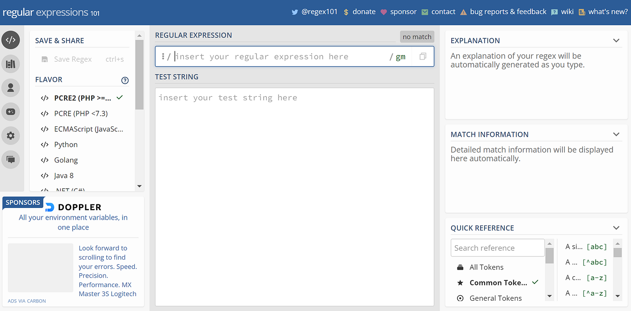This screenshot has height=311, width=631.
Task: Click the donate dollar icon
Action: [346, 12]
